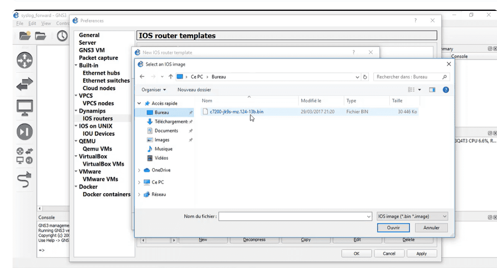This screenshot has width=497, height=268.
Task: Browse security devices icon in GNS3 sidebar
Action: pyautogui.click(x=25, y=132)
